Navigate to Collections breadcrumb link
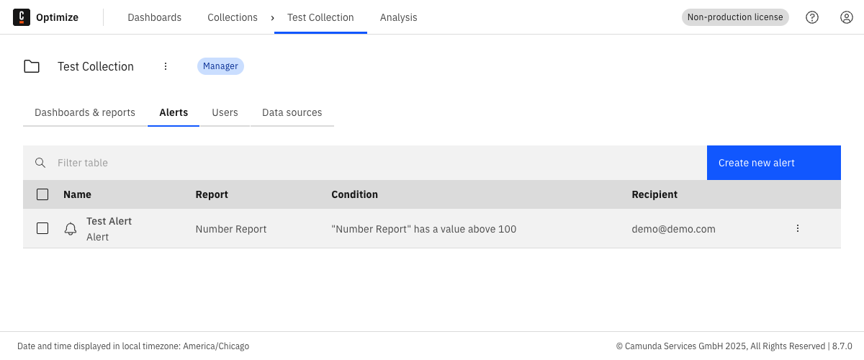 [232, 17]
